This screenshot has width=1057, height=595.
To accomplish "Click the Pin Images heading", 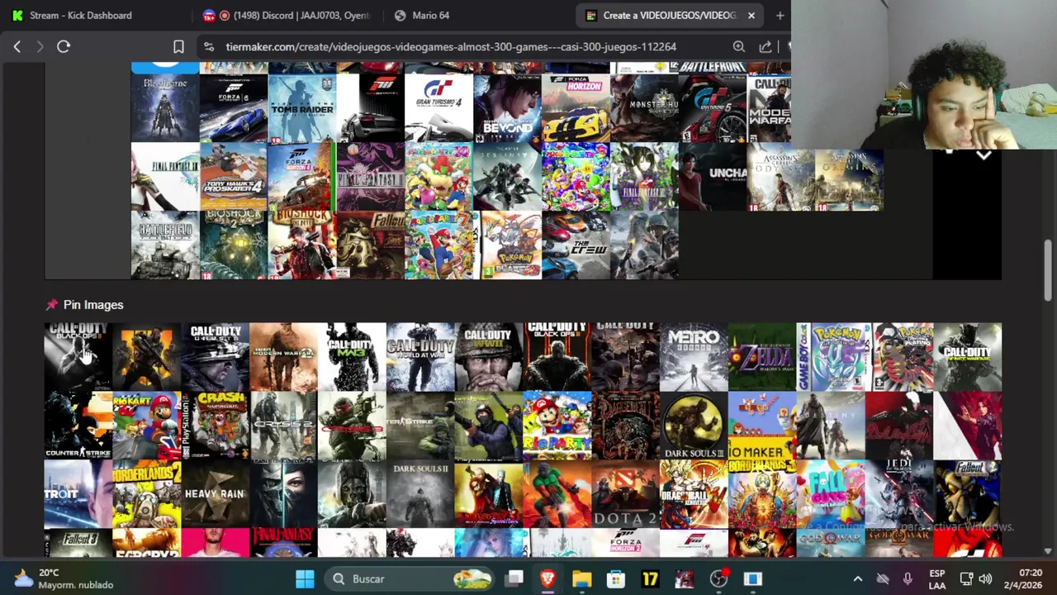I will pyautogui.click(x=93, y=305).
